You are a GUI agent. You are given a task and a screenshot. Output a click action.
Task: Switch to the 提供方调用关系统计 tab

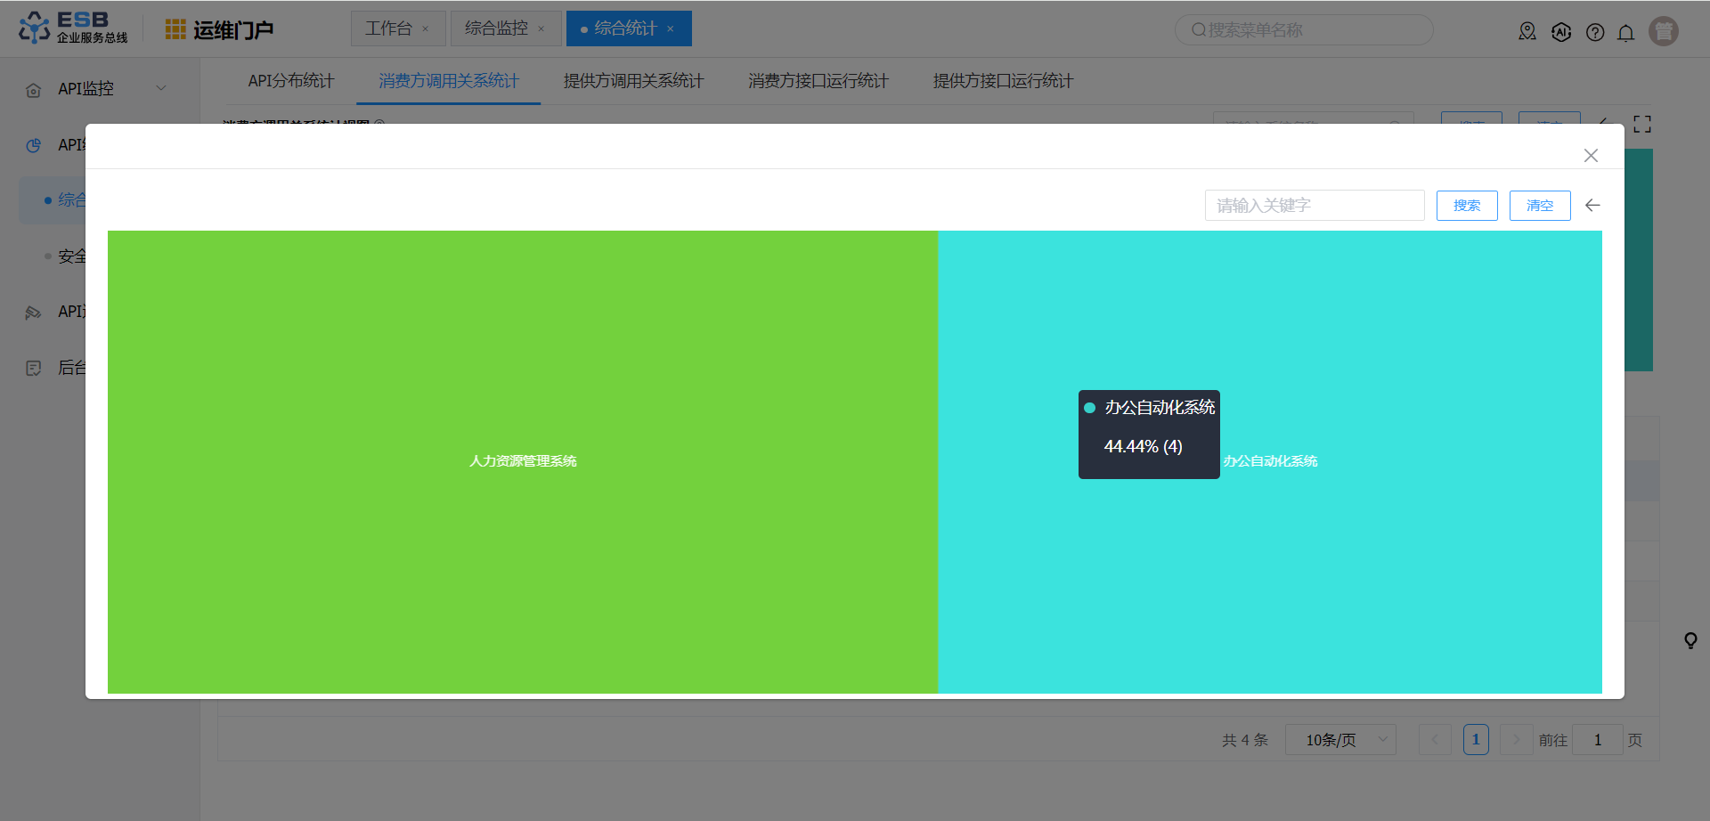coord(633,81)
